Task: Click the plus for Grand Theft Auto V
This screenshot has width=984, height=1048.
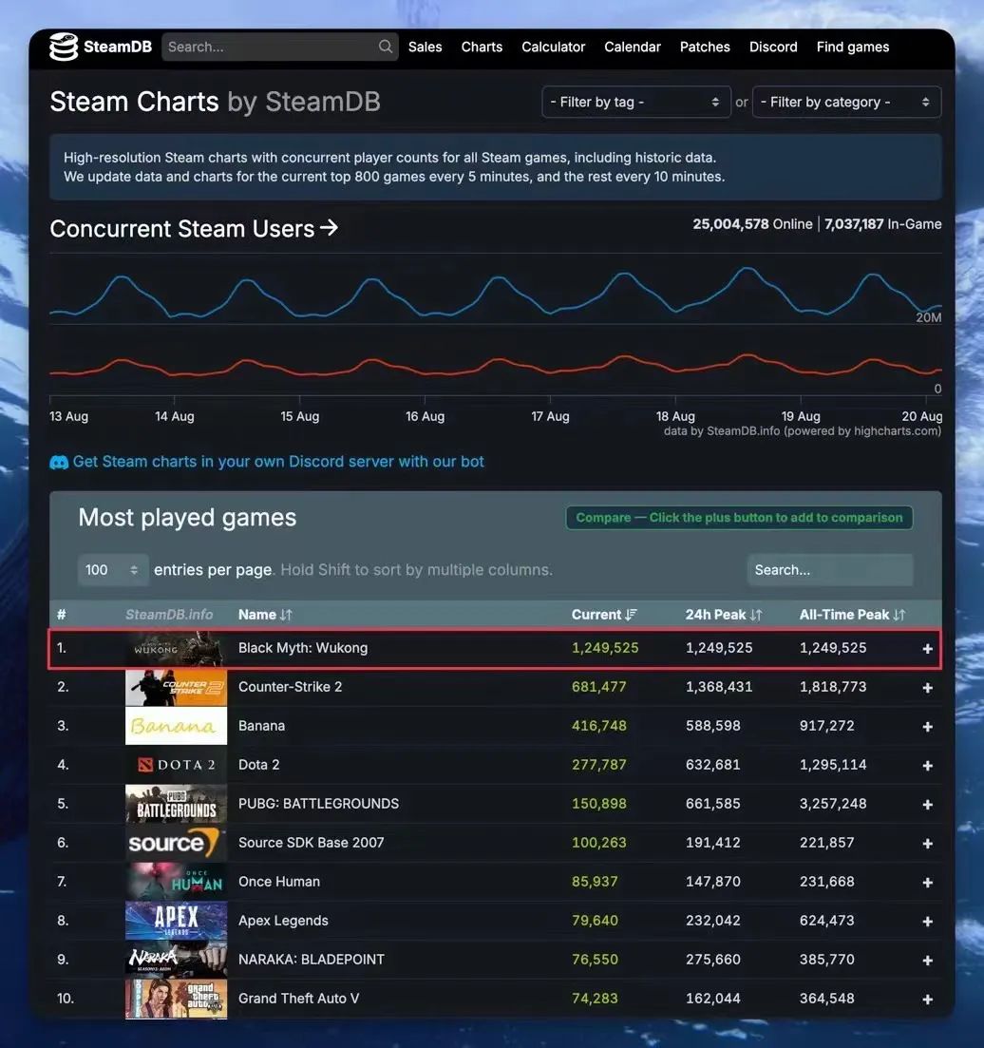Action: [927, 1000]
